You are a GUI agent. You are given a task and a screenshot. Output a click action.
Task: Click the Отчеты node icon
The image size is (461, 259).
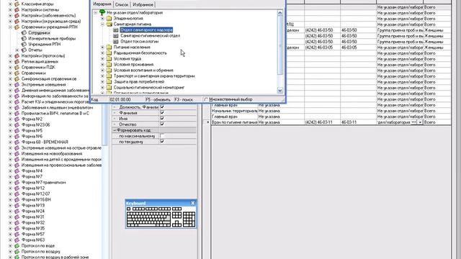pyautogui.click(x=24, y=50)
